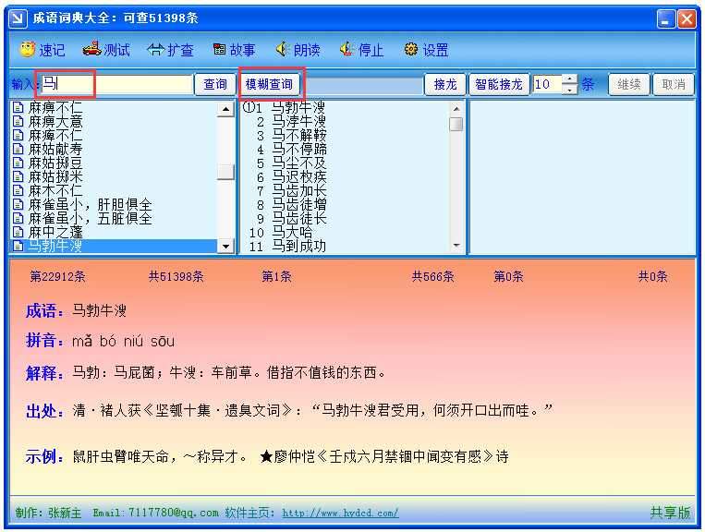Open the hydcd.com homepage link
The image size is (705, 532).
[x=340, y=513]
